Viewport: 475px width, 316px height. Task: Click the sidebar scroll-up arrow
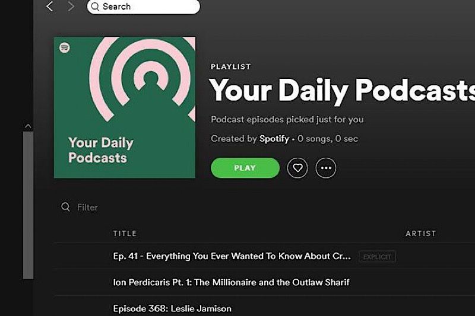pyautogui.click(x=28, y=126)
